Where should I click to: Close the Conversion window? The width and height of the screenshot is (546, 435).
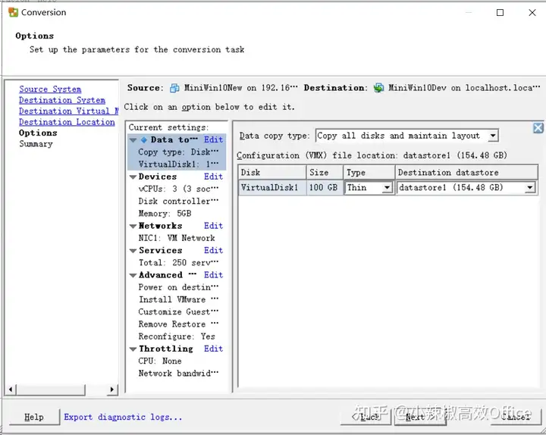tap(532, 13)
